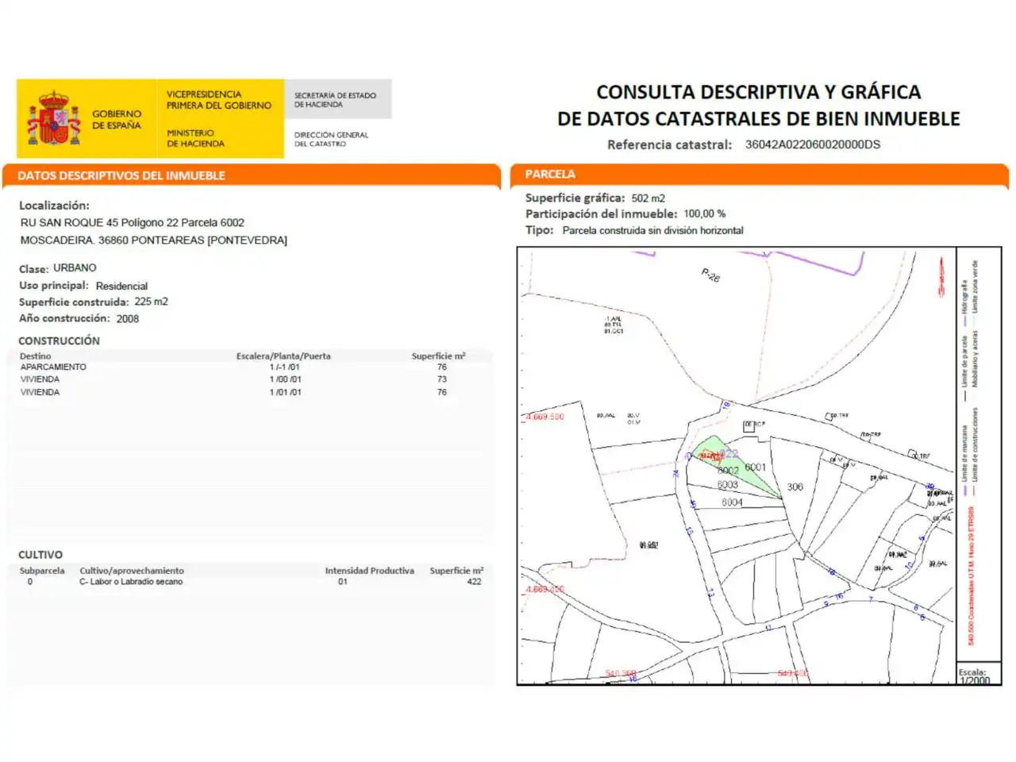
Task: Click parcel number 306 on the map
Action: tap(795, 487)
